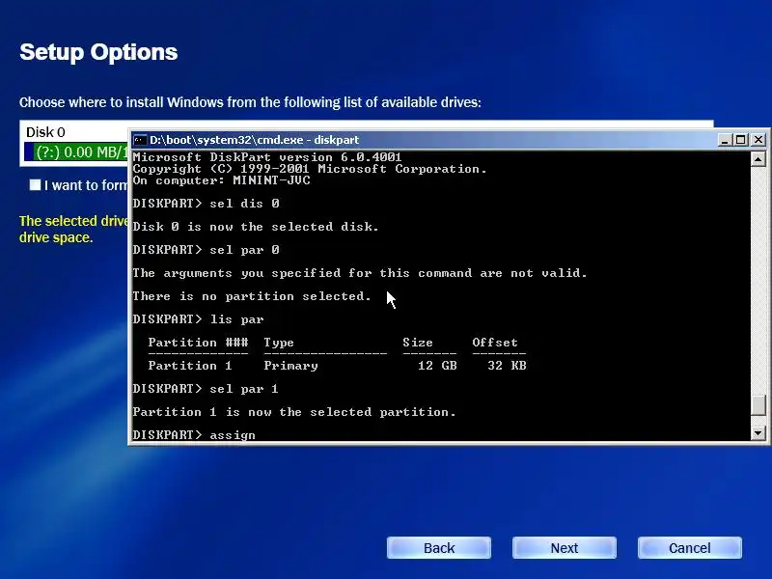Cancel the Windows setup
This screenshot has height=579, width=772.
pyautogui.click(x=689, y=547)
